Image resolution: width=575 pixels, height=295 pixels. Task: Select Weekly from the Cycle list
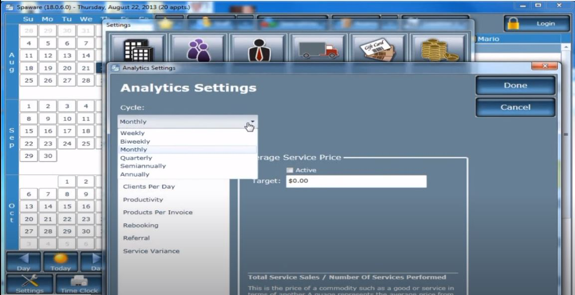click(188, 133)
